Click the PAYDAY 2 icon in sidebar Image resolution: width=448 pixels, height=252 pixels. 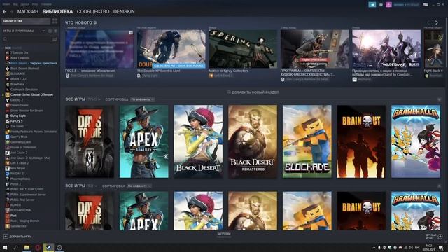coord(8,174)
